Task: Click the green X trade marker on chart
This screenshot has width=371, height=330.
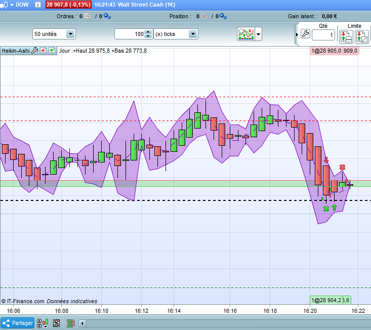Action: (326, 209)
